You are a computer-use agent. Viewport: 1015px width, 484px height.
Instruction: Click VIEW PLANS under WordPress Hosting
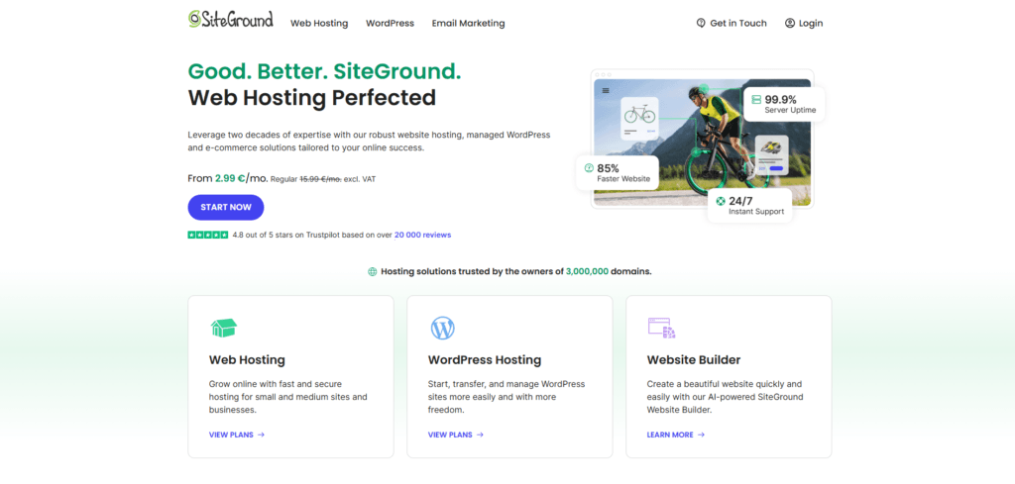[x=455, y=435]
